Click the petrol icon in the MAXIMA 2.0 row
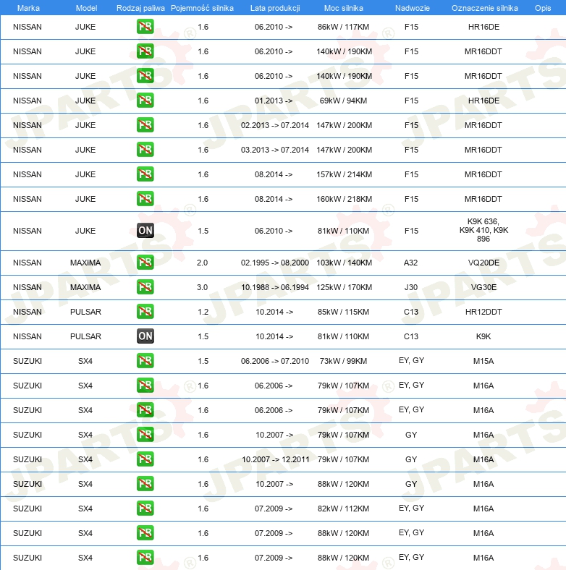This screenshot has width=566, height=570. point(145,263)
